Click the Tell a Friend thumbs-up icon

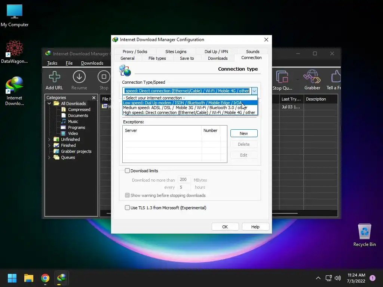click(335, 76)
